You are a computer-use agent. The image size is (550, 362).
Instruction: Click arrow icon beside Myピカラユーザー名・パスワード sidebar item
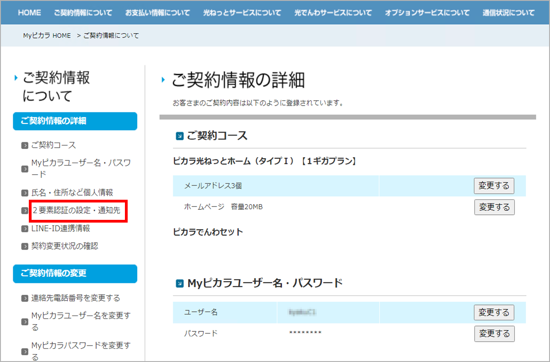25,169
